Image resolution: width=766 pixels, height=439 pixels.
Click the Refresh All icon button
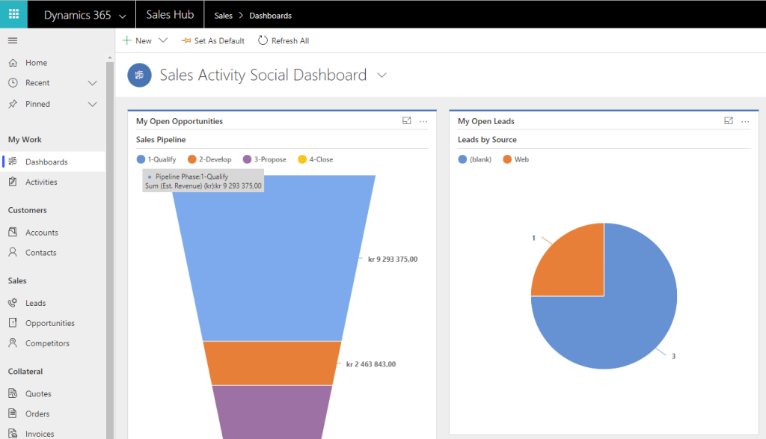263,40
